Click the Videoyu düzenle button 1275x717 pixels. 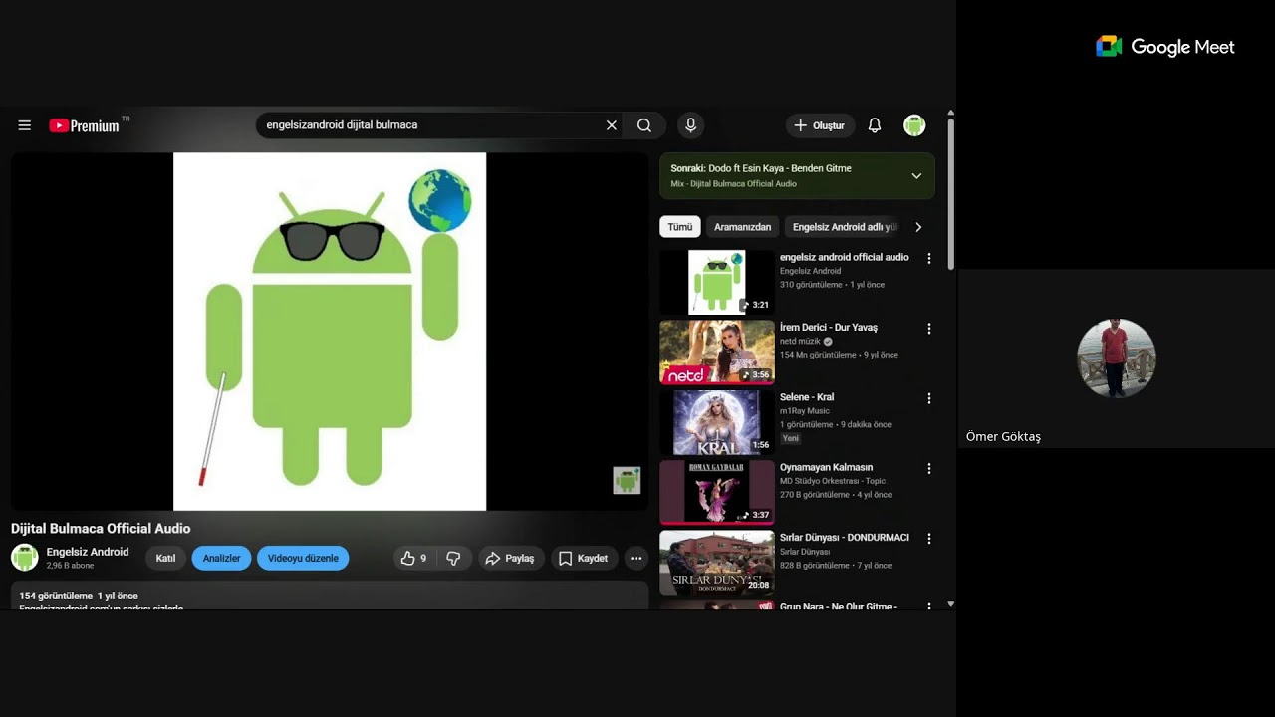303,558
